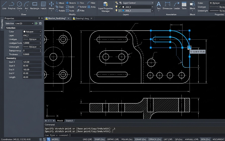This screenshot has width=225, height=141.
Task: Select the Dimension tool
Action: tap(167, 6)
